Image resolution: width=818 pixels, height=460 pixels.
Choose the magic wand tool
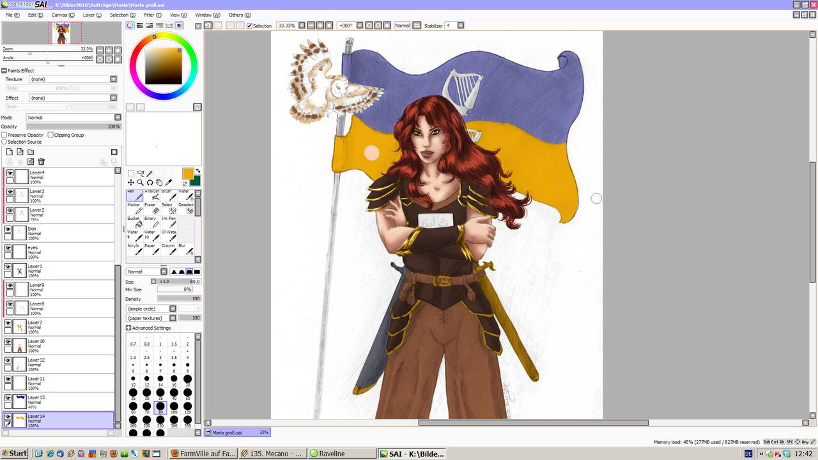[x=150, y=173]
